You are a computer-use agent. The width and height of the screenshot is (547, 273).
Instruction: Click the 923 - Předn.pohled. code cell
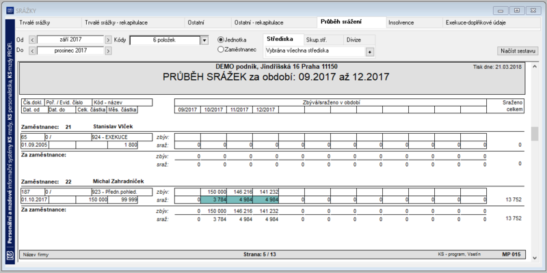[x=122, y=192]
